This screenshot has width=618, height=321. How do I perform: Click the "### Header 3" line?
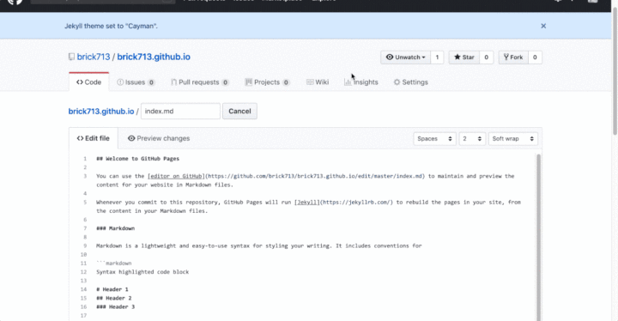(116, 306)
